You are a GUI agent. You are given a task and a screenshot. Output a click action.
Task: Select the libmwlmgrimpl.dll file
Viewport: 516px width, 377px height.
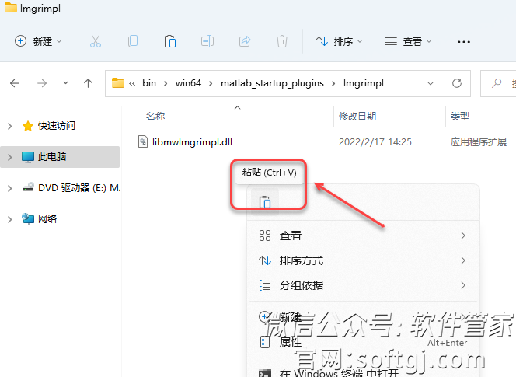coord(192,142)
